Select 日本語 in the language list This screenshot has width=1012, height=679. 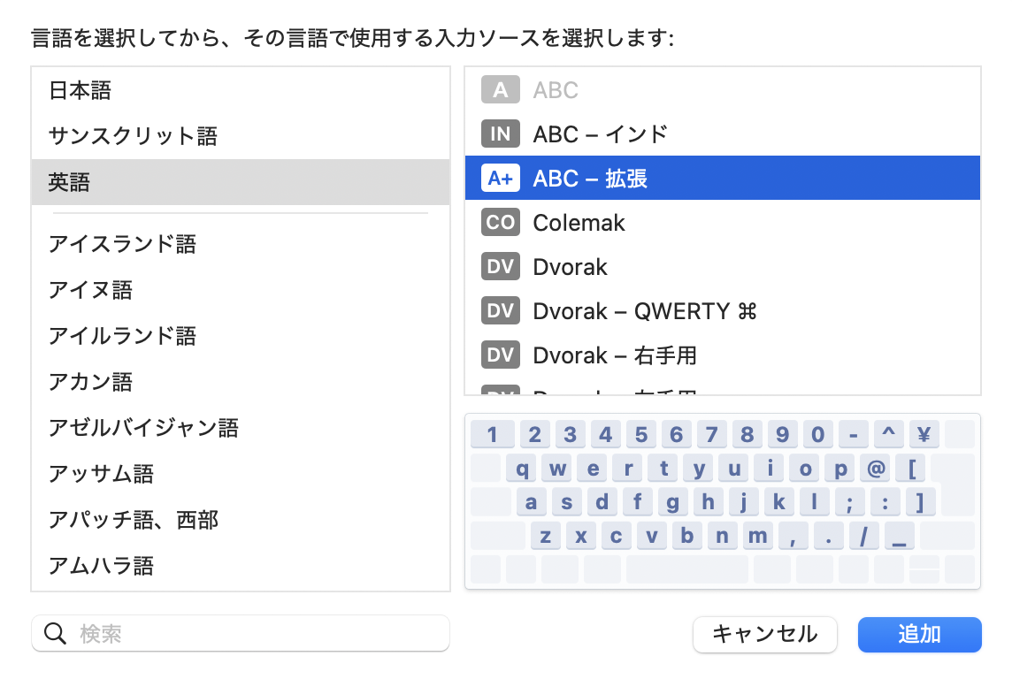click(x=80, y=90)
